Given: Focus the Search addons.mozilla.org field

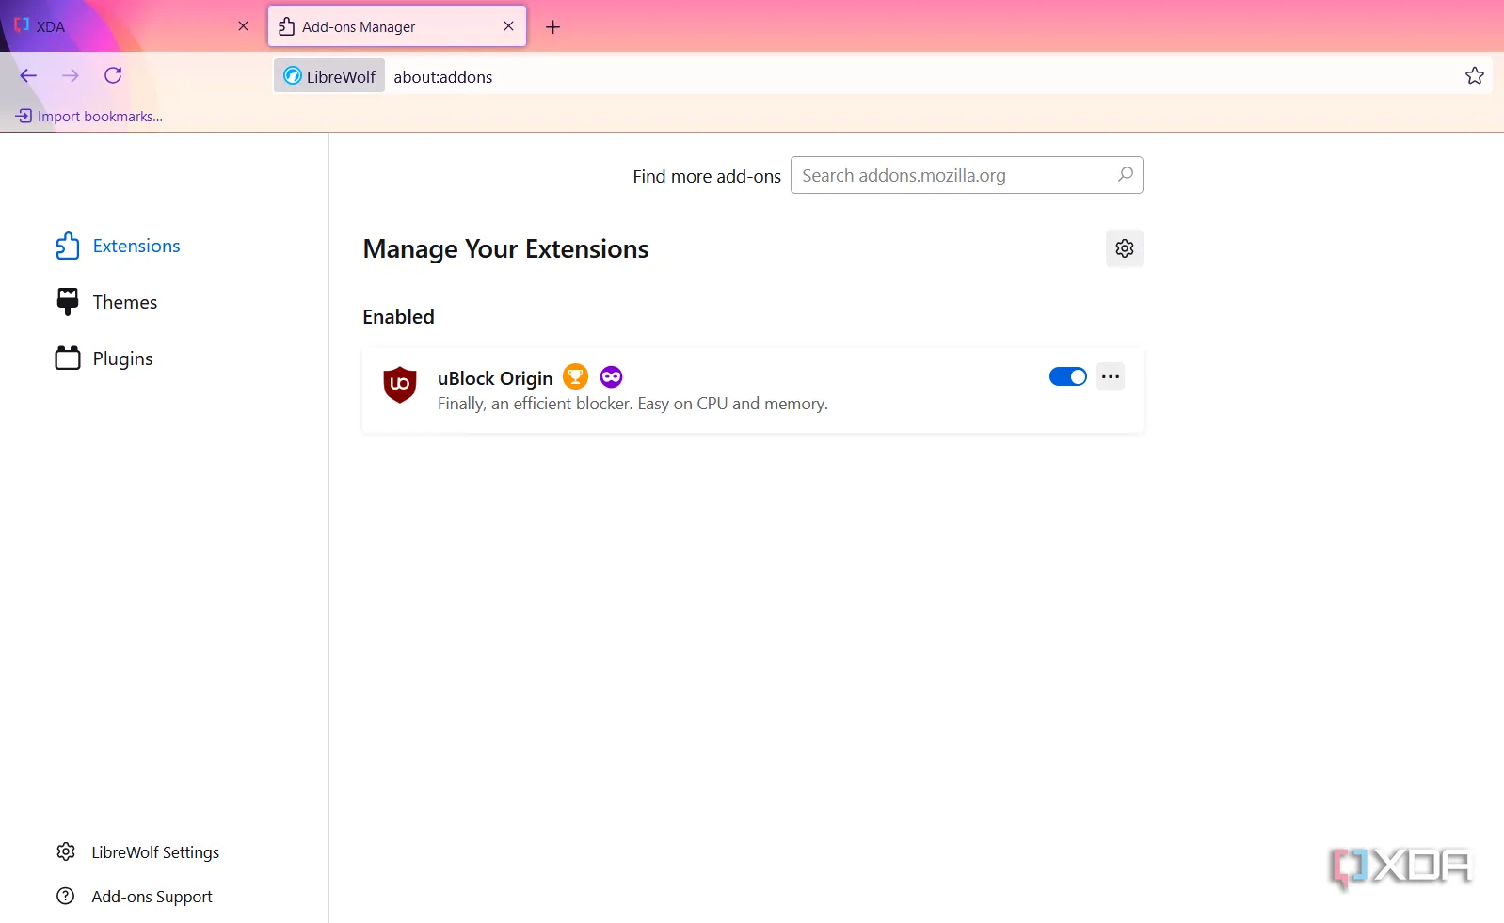Looking at the screenshot, I should point(951,176).
